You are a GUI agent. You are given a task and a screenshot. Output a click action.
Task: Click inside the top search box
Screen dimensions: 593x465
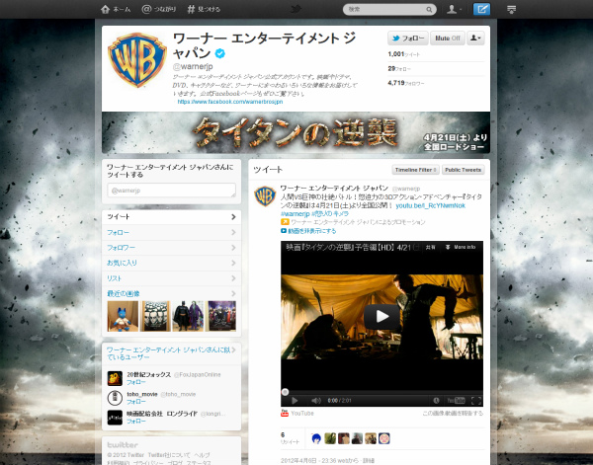pyautogui.click(x=385, y=10)
